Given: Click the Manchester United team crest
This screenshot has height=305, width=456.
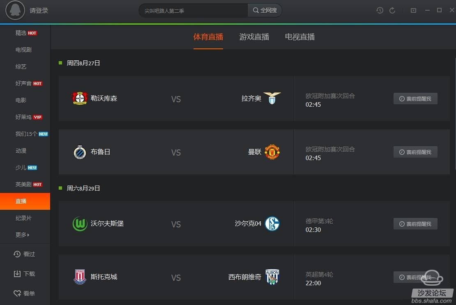Looking at the screenshot, I should 272,152.
